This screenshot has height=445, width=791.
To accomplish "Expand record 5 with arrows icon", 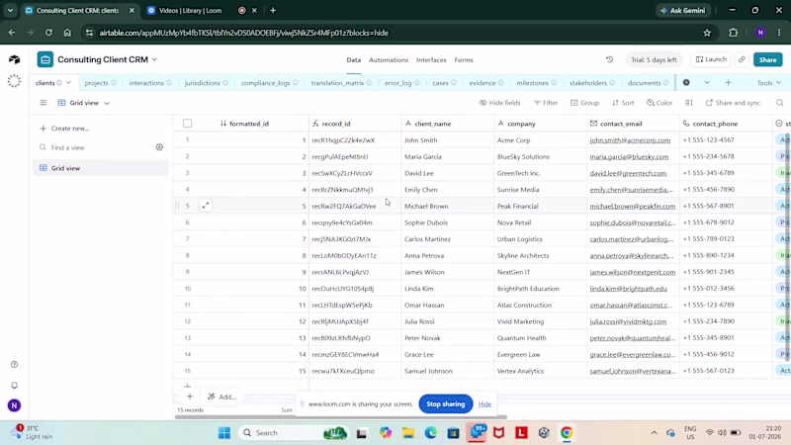I will tap(206, 206).
